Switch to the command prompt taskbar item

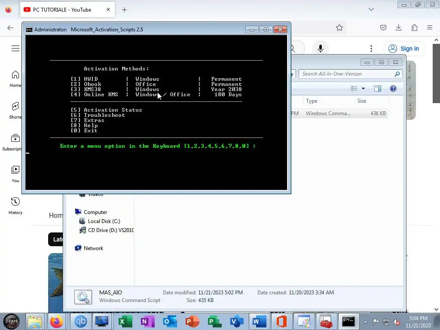(348, 321)
